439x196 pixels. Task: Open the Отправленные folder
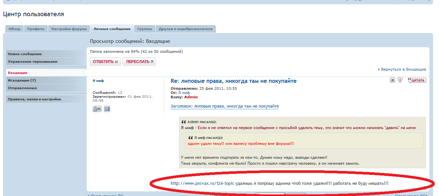[22, 88]
